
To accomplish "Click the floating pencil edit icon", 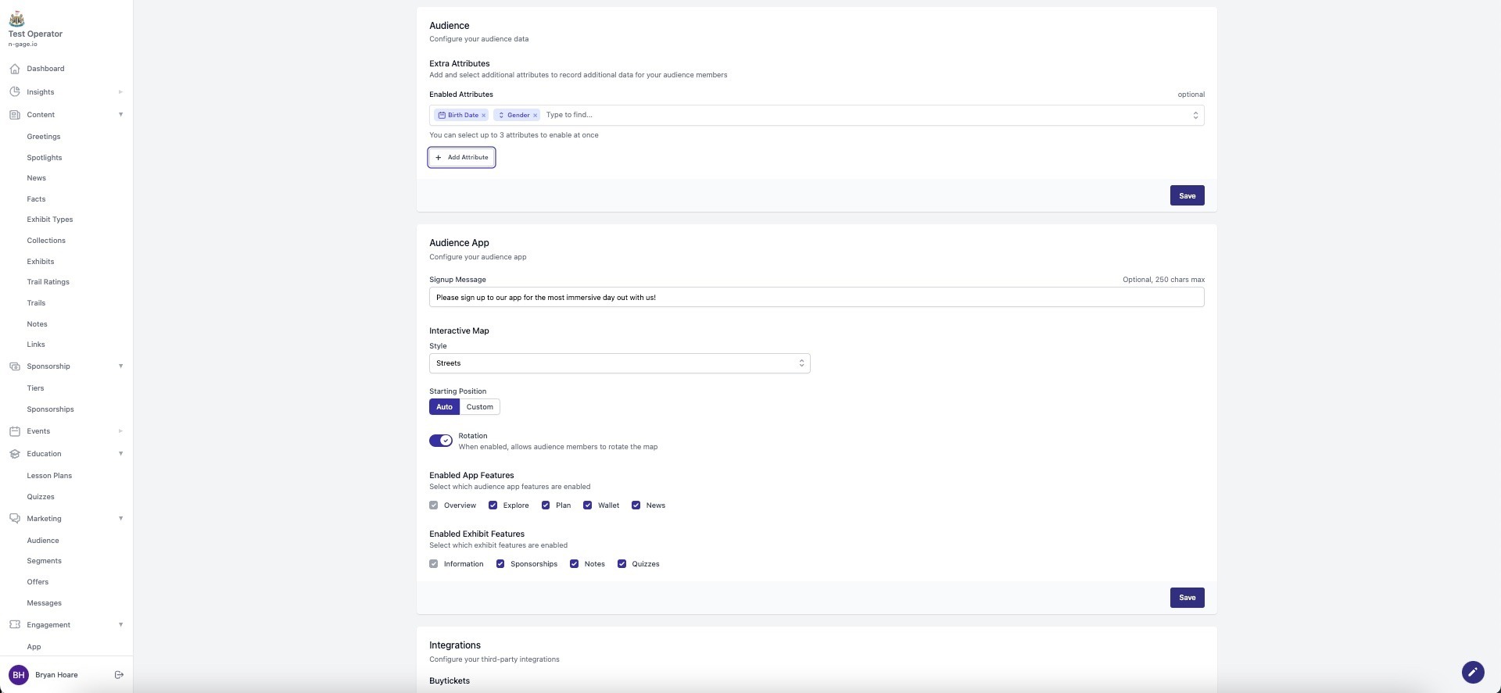I will point(1472,672).
